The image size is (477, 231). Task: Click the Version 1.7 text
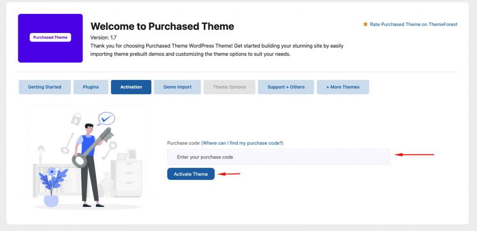(103, 38)
